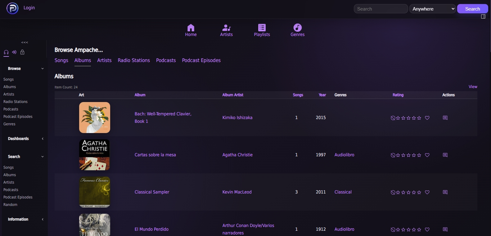Image resolution: width=491 pixels, height=236 pixels.
Task: Open the Bach album cover art thumbnail
Action: (x=95, y=118)
